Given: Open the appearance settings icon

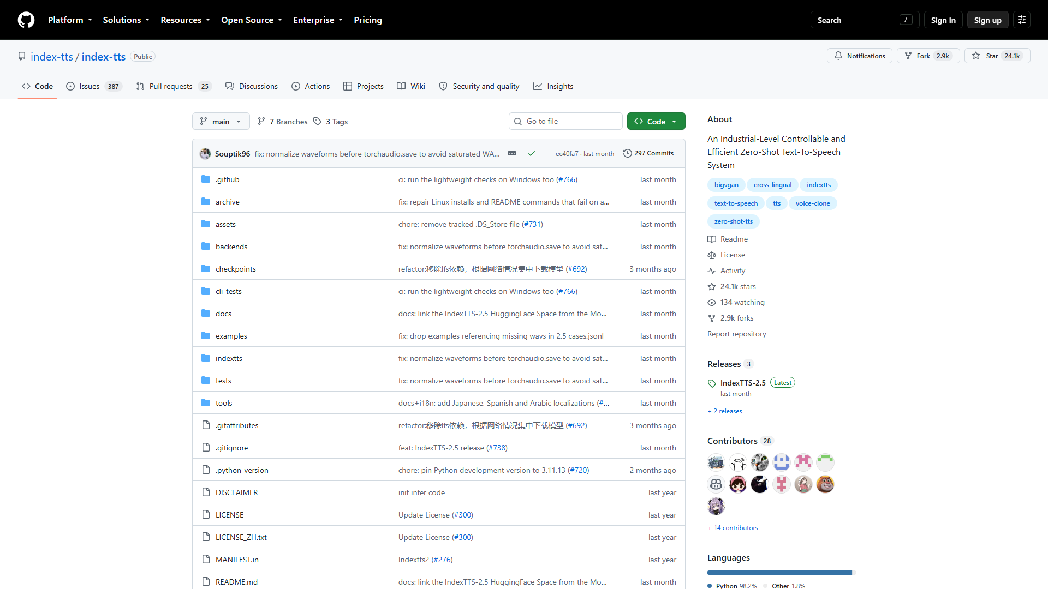Looking at the screenshot, I should click(x=1022, y=20).
